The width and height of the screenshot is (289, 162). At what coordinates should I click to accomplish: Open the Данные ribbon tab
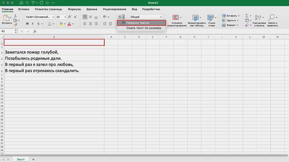pyautogui.click(x=92, y=9)
